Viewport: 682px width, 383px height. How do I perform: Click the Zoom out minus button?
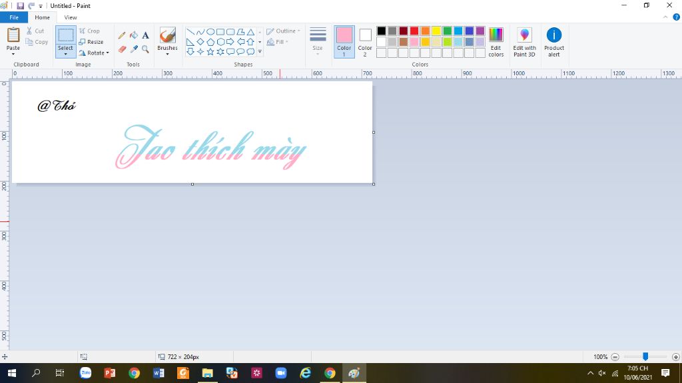click(x=615, y=357)
